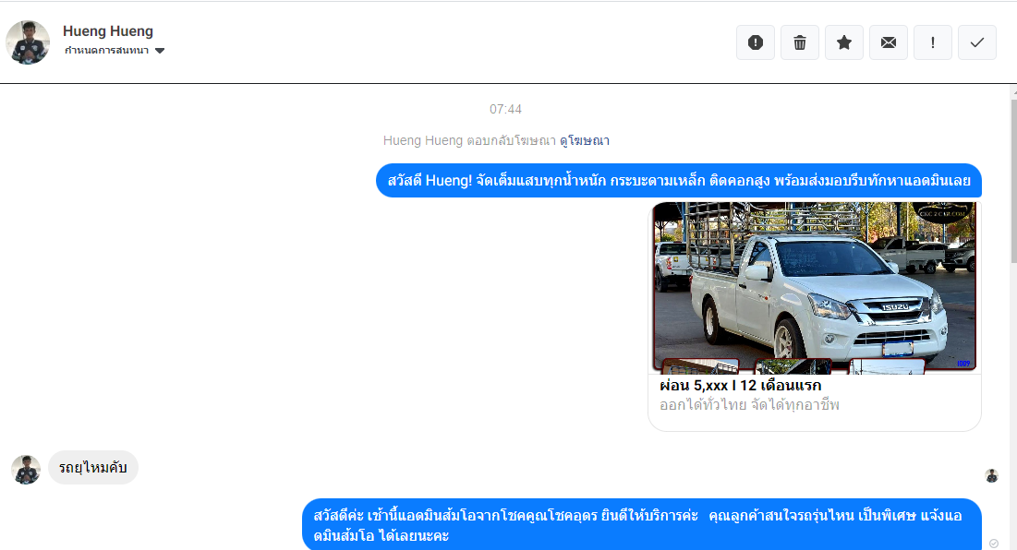
Task: Select the greeting message starting สวัสดี Hueng!
Action: coord(678,181)
